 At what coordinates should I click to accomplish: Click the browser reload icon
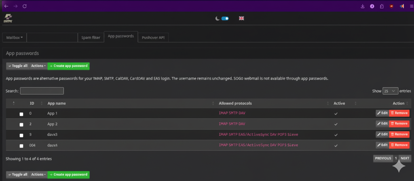point(25,6)
